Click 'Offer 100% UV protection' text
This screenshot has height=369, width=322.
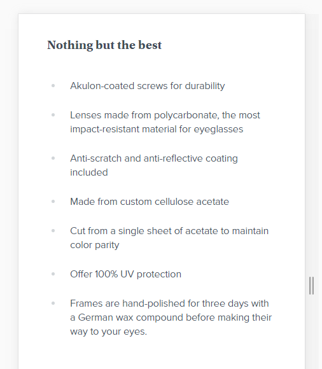(126, 274)
